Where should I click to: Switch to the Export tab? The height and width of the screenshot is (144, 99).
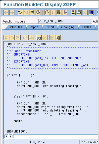point(50,27)
